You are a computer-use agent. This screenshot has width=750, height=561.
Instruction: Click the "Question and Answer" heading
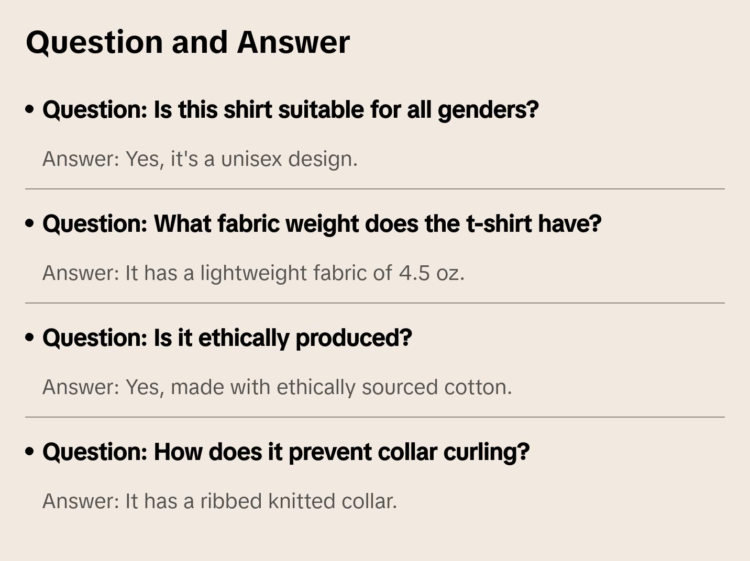coord(187,42)
